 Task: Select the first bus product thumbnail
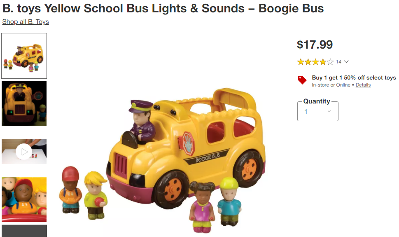(x=24, y=56)
